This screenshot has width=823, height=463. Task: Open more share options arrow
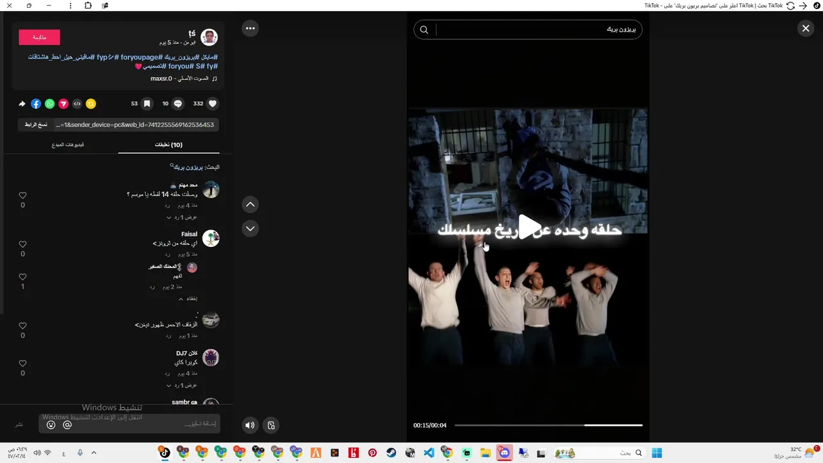point(22,104)
